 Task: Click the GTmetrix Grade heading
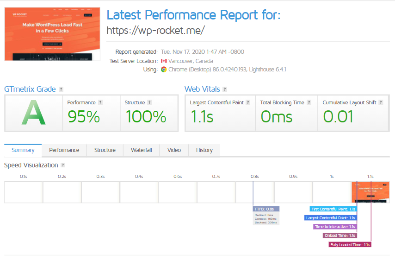pos(30,89)
